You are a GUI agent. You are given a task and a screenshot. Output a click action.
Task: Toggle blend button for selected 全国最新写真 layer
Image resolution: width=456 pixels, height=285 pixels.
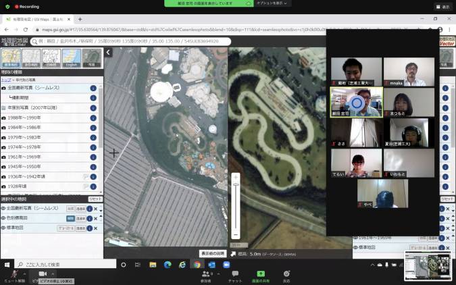(70, 209)
